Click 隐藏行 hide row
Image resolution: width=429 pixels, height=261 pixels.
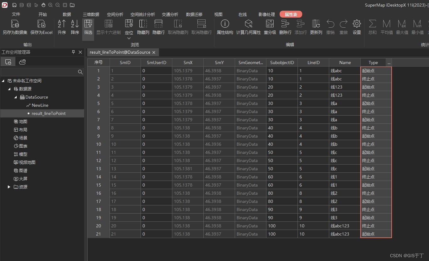pyautogui.click(x=158, y=27)
